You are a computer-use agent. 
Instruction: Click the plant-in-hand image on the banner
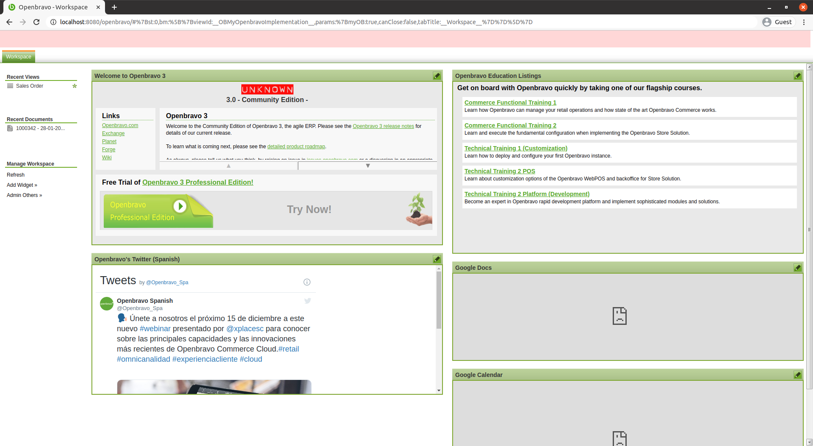tap(418, 209)
